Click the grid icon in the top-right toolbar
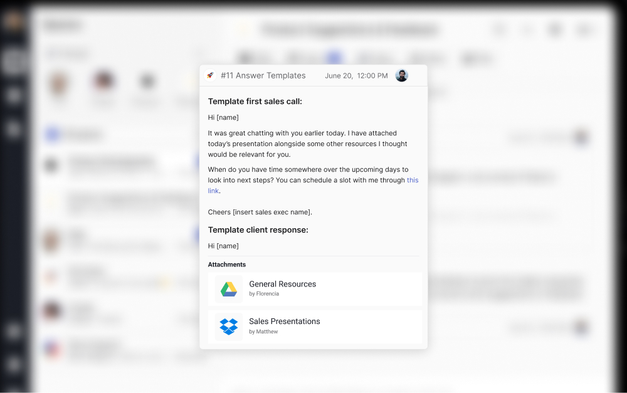Viewport: 627px width, 393px height. (555, 29)
